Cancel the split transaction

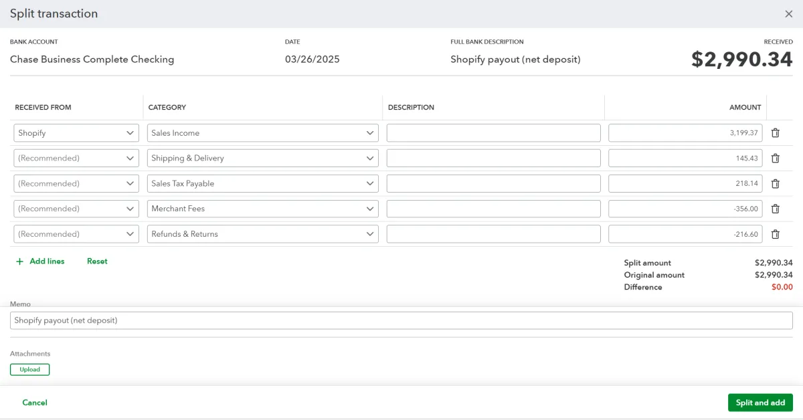coord(35,403)
